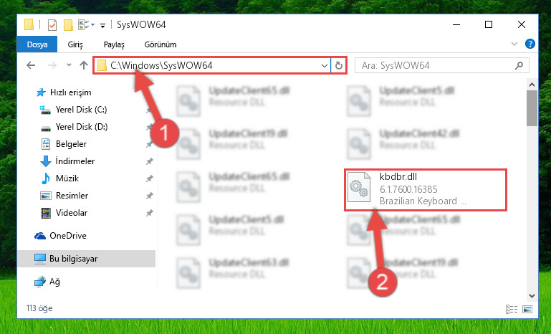The height and width of the screenshot is (334, 551).
Task: Switch to the Görünüm tab
Action: [160, 44]
